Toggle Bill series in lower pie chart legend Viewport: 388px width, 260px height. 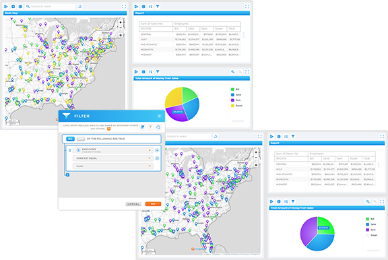(370, 219)
